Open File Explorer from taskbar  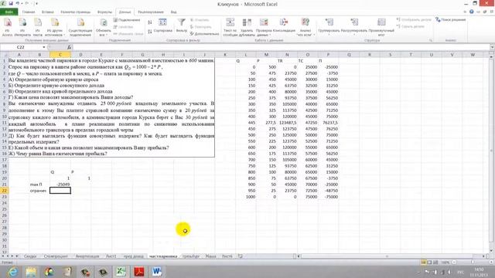click(31, 272)
